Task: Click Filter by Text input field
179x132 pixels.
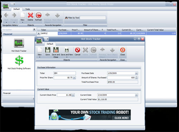Action: tap(93, 18)
